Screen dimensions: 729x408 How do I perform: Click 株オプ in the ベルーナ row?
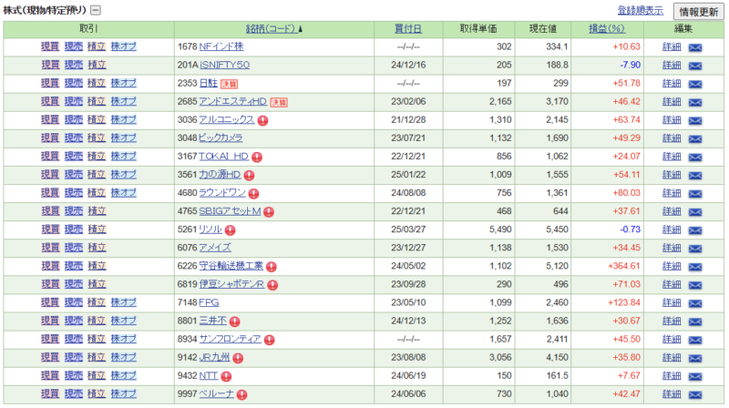click(x=124, y=393)
